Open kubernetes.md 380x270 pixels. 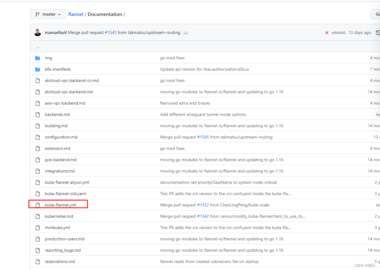[59, 216]
